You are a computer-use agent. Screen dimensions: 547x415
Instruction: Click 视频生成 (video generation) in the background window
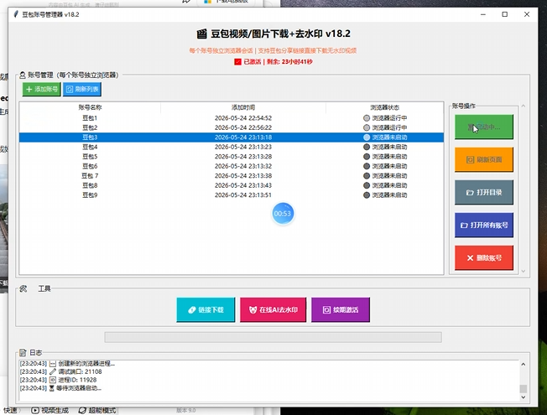click(x=49, y=411)
